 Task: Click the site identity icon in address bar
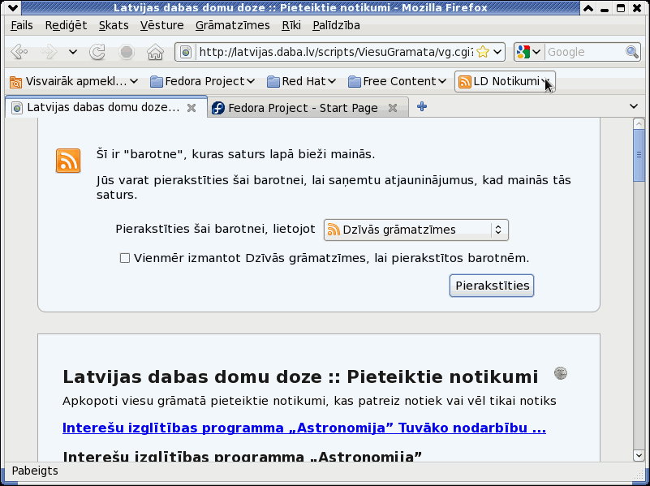point(186,52)
